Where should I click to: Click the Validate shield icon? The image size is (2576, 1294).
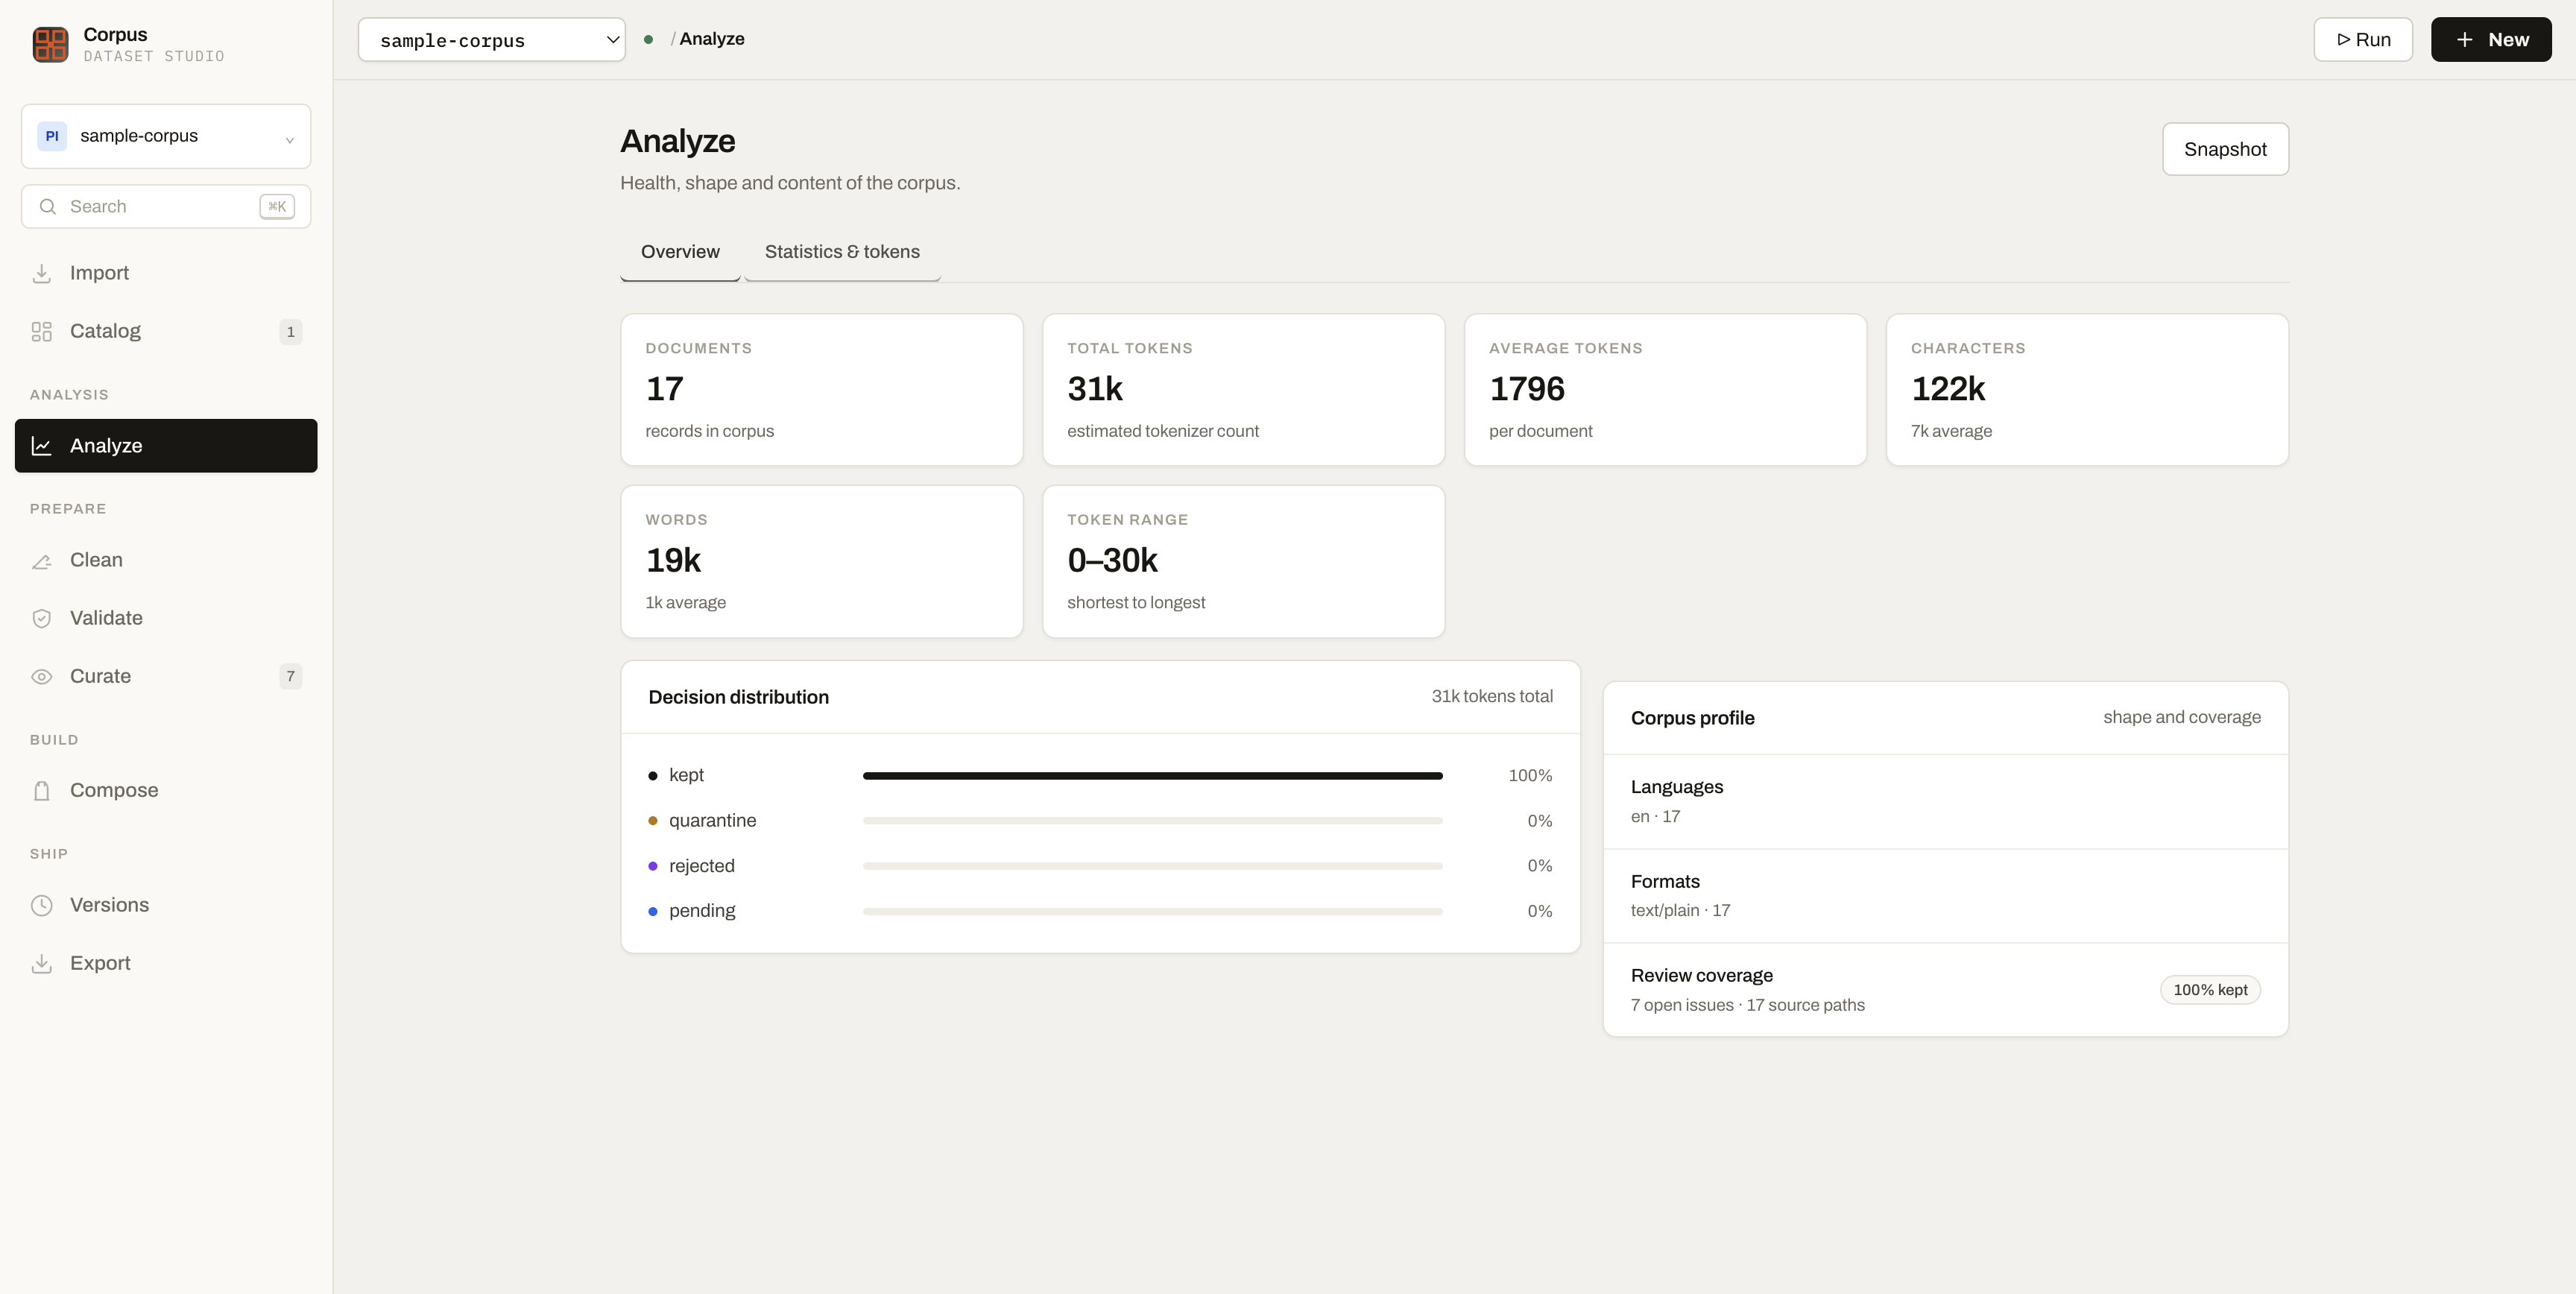(41, 618)
